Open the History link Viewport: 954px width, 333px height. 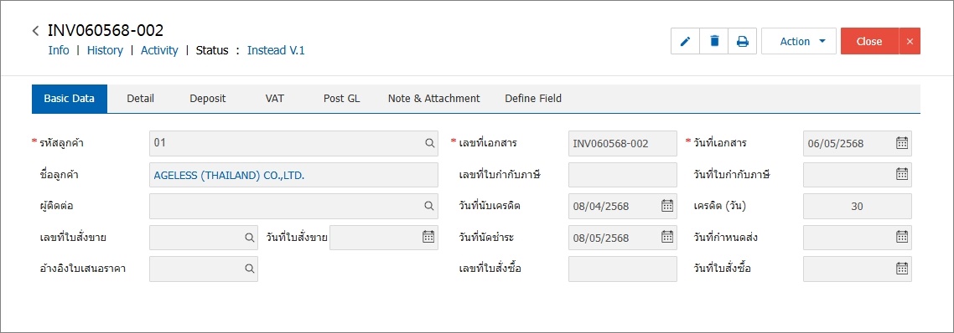click(105, 50)
